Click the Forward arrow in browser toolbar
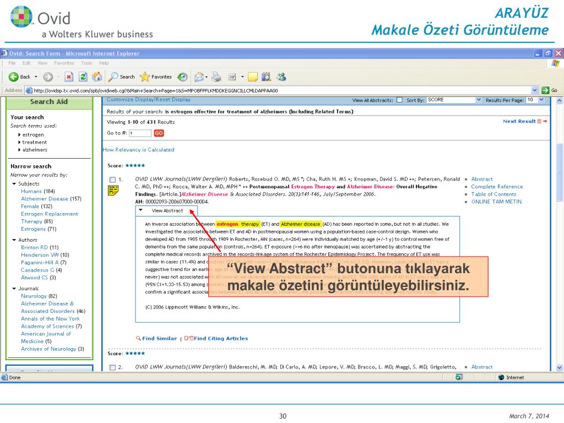The height and width of the screenshot is (423, 564). pos(48,77)
